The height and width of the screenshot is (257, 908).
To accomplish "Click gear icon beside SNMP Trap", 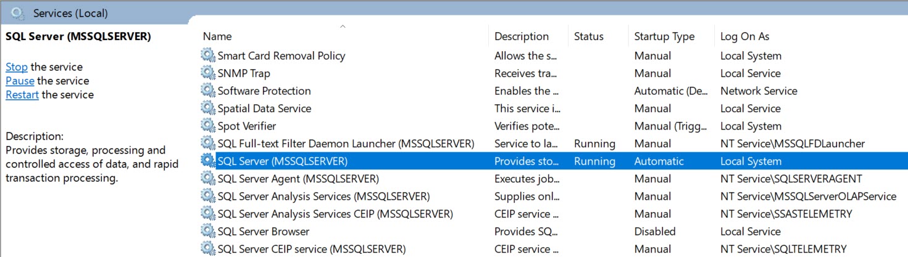I will pos(208,73).
